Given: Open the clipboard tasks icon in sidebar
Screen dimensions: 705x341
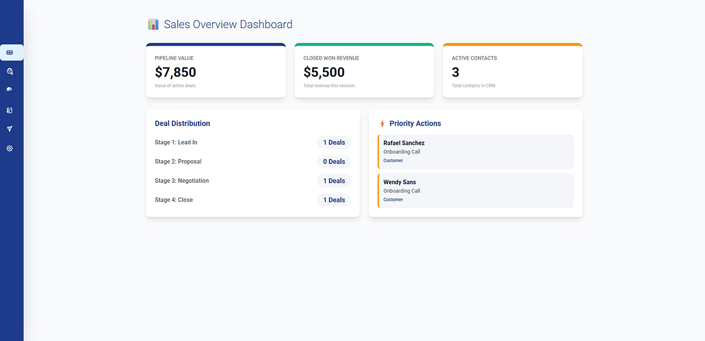Looking at the screenshot, I should pos(10,110).
